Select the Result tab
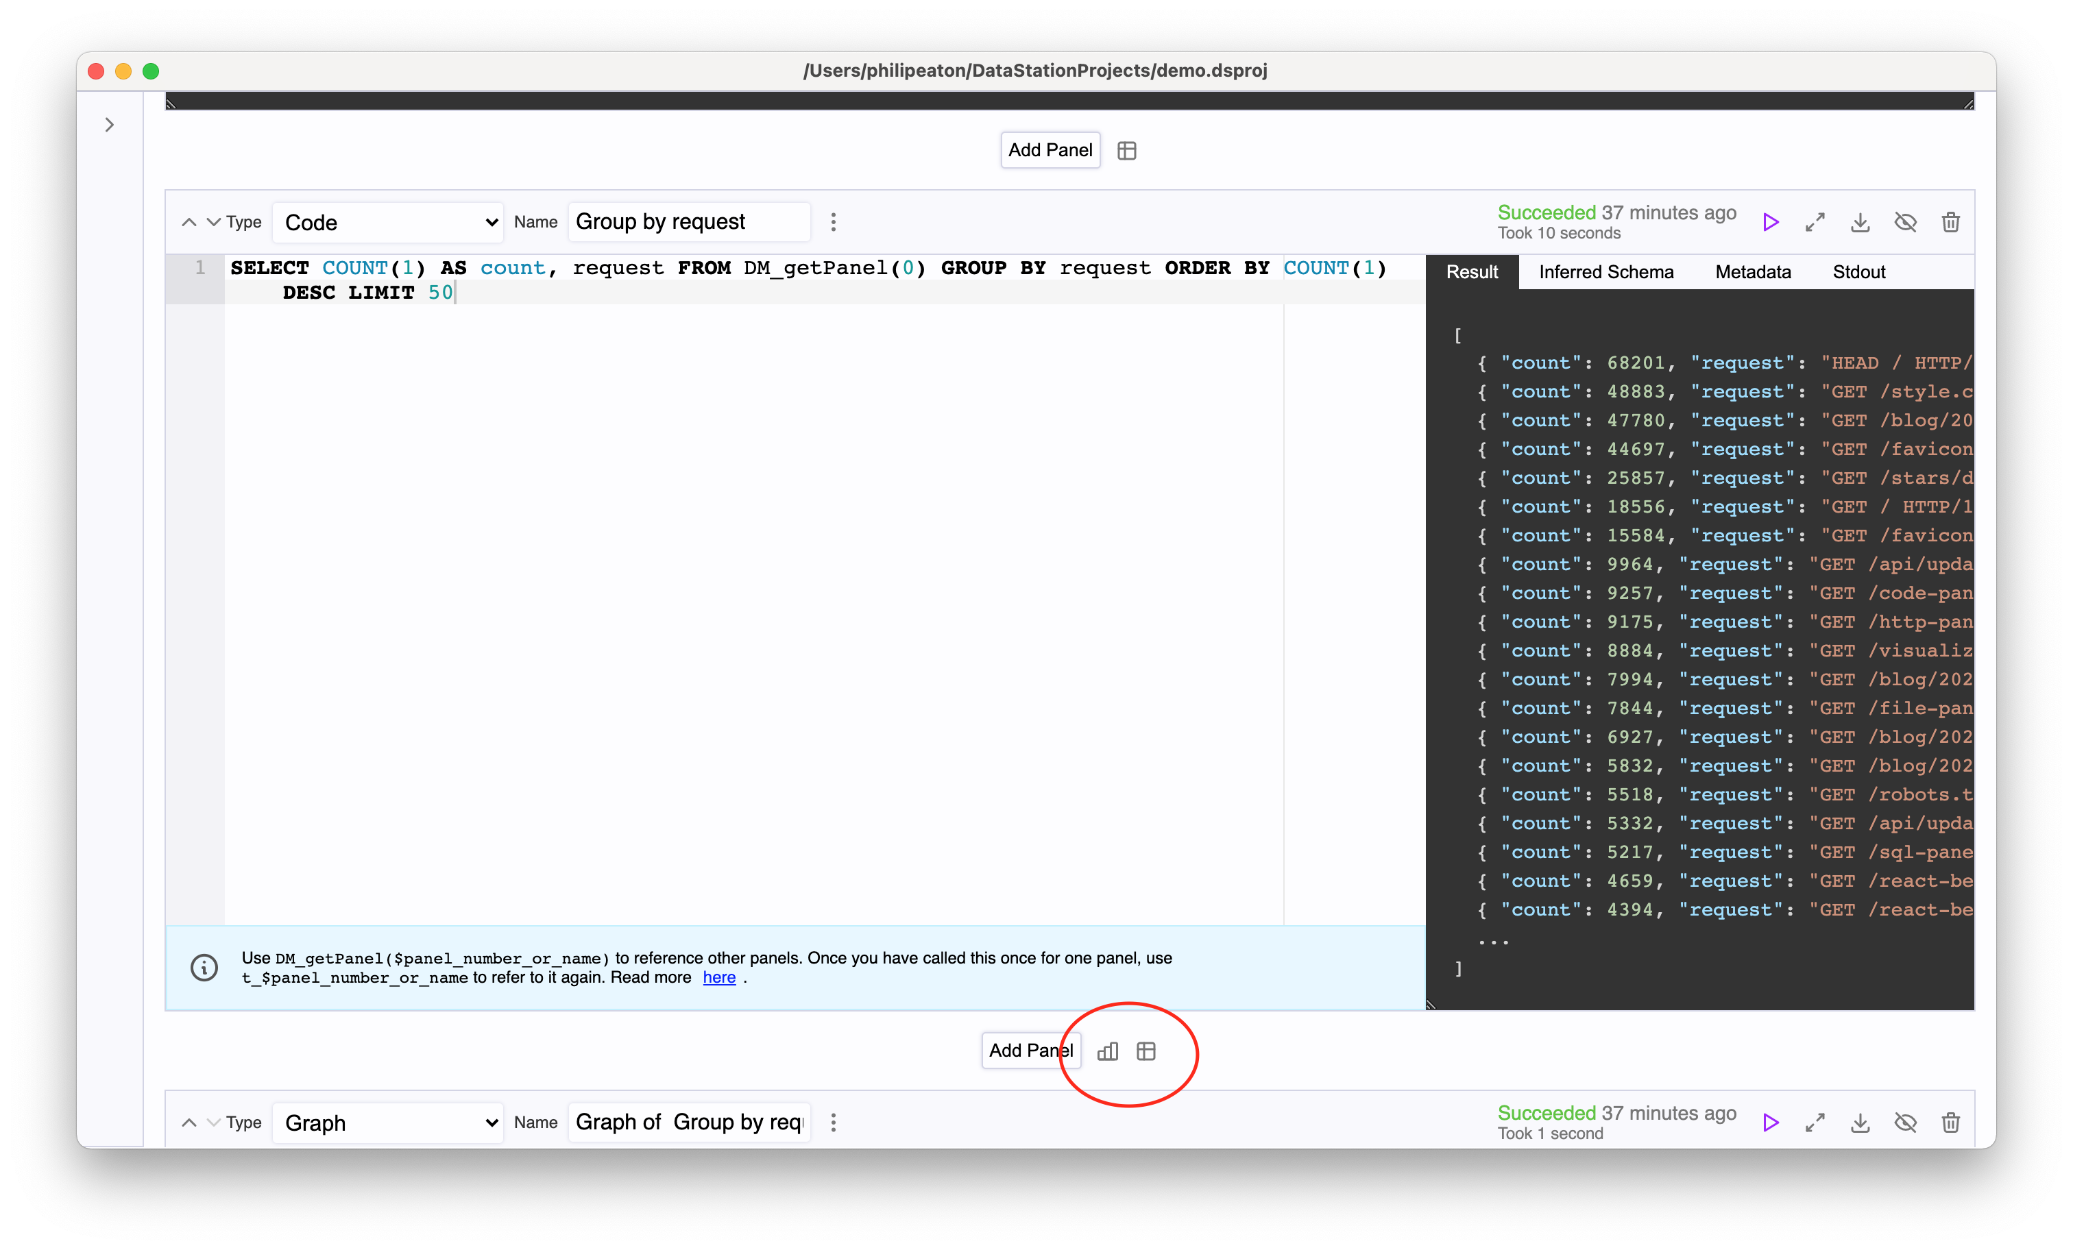The width and height of the screenshot is (2073, 1250). [x=1472, y=271]
